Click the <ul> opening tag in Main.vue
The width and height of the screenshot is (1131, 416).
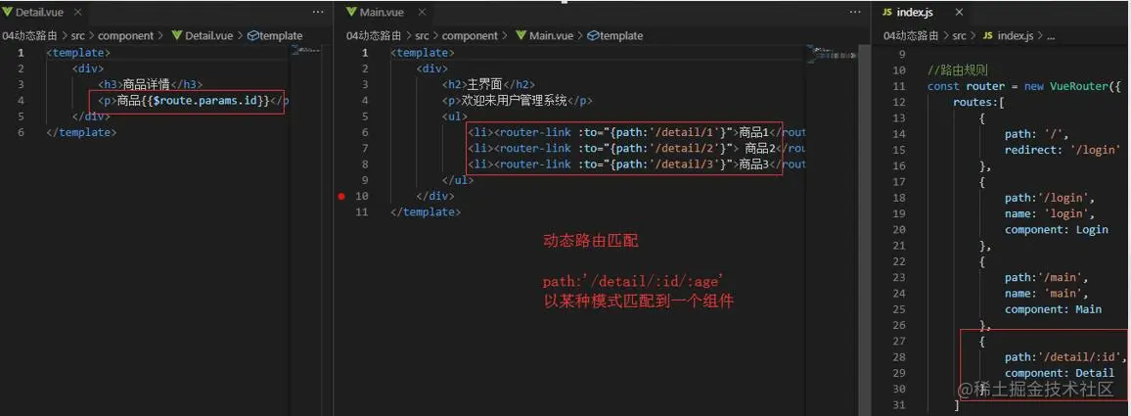coord(455,116)
